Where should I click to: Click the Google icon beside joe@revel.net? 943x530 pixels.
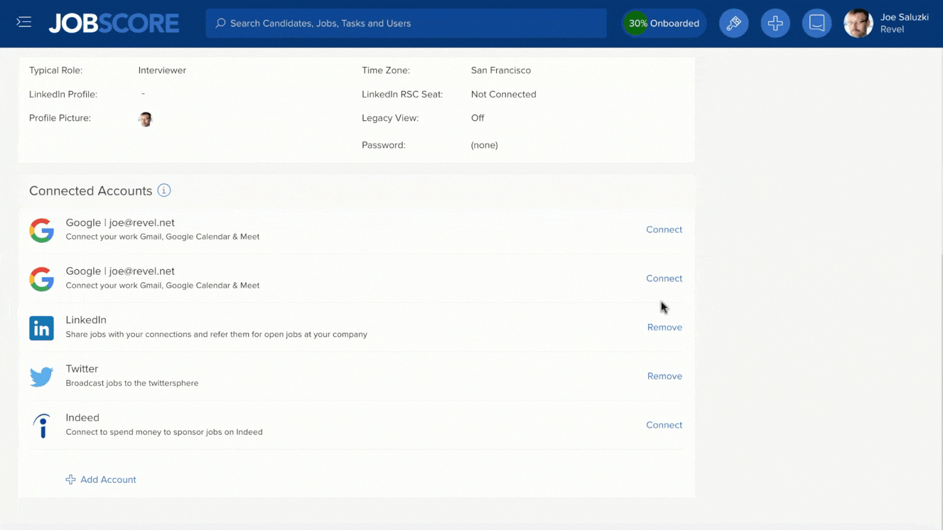pos(41,231)
